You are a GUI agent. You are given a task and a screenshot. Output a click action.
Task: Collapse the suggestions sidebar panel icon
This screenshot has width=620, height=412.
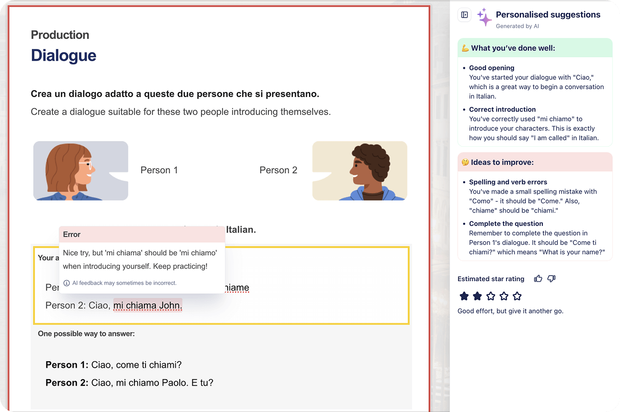click(x=464, y=15)
